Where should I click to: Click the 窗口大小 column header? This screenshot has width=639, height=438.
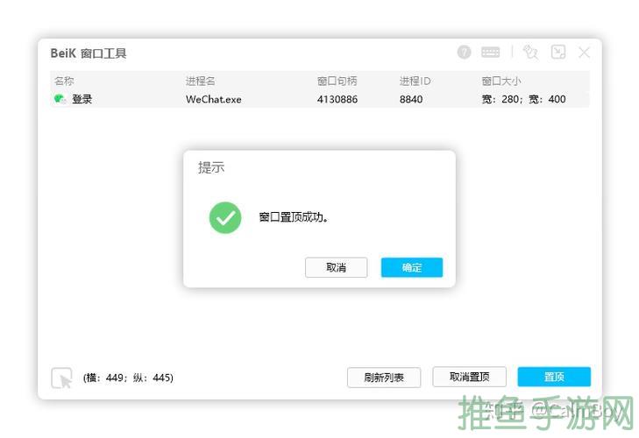501,81
